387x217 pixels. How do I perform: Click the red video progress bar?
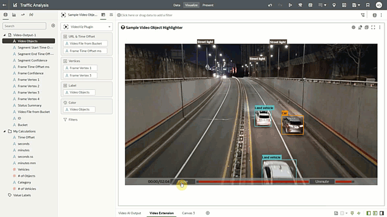[253, 181]
